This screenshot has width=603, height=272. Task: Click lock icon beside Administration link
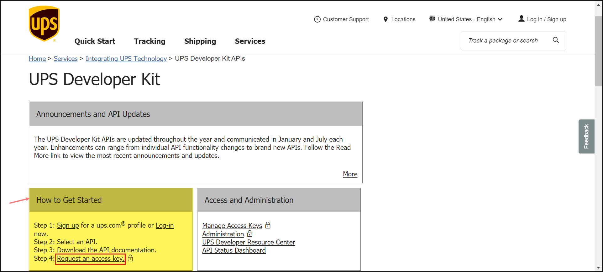pos(249,234)
